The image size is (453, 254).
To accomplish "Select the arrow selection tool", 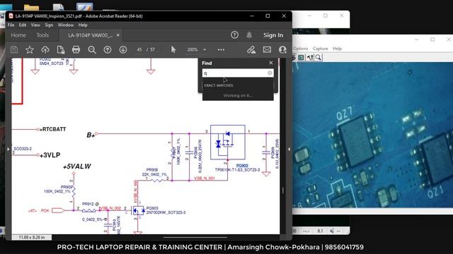I will pos(173,49).
